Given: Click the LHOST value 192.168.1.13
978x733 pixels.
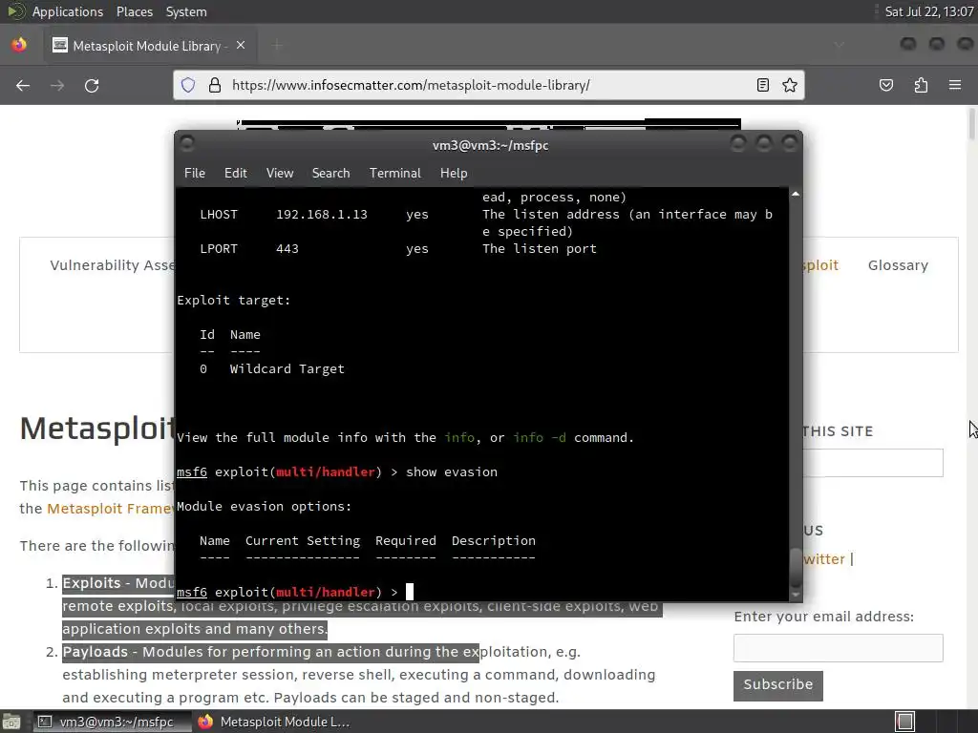Looking at the screenshot, I should [321, 215].
